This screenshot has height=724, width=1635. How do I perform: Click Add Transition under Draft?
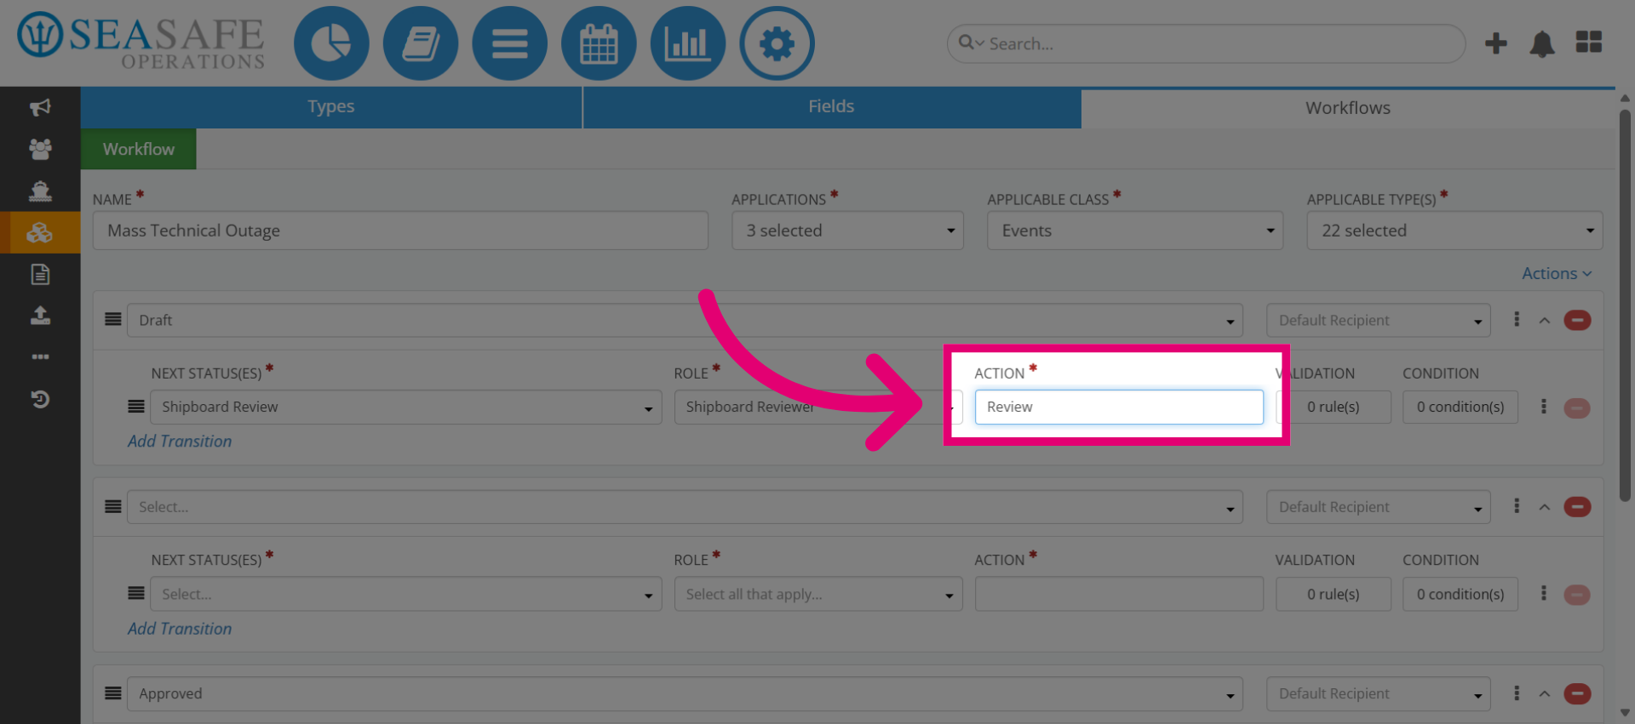point(180,442)
